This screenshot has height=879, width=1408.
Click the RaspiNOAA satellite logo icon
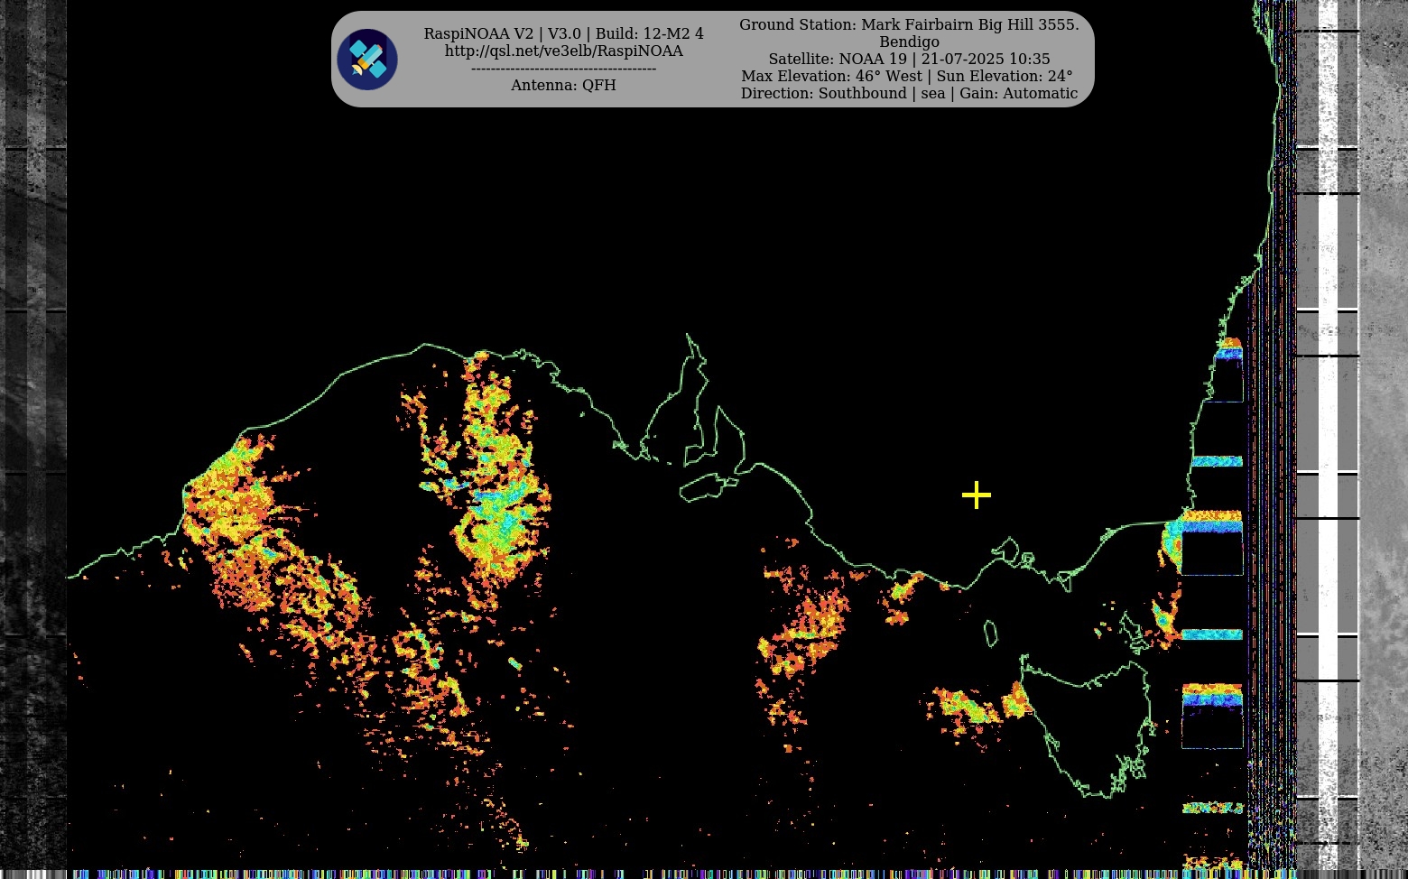pyautogui.click(x=367, y=60)
